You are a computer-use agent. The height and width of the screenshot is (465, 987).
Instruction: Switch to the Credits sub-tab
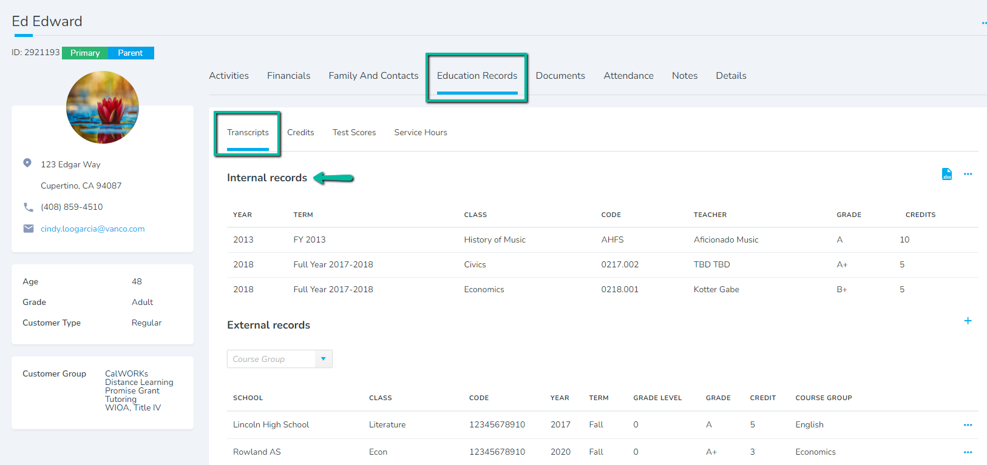point(300,133)
